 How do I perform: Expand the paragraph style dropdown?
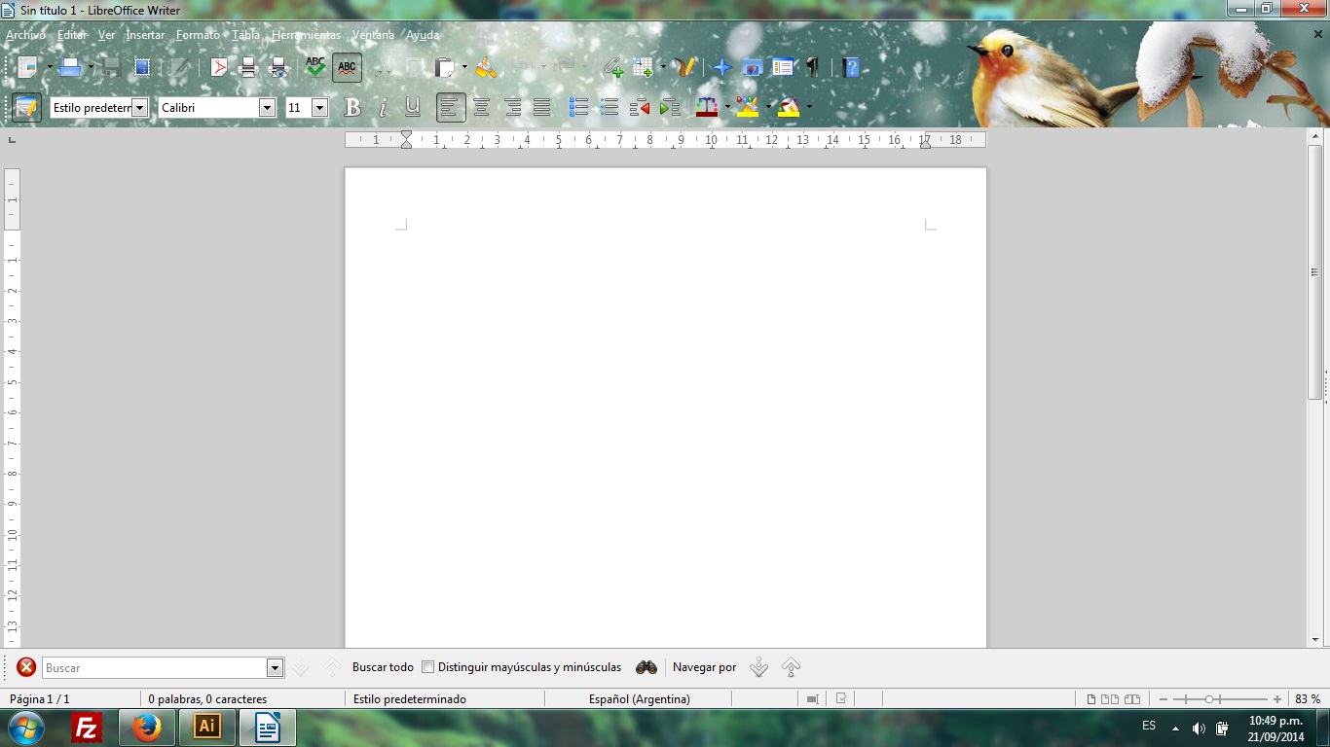tap(139, 107)
